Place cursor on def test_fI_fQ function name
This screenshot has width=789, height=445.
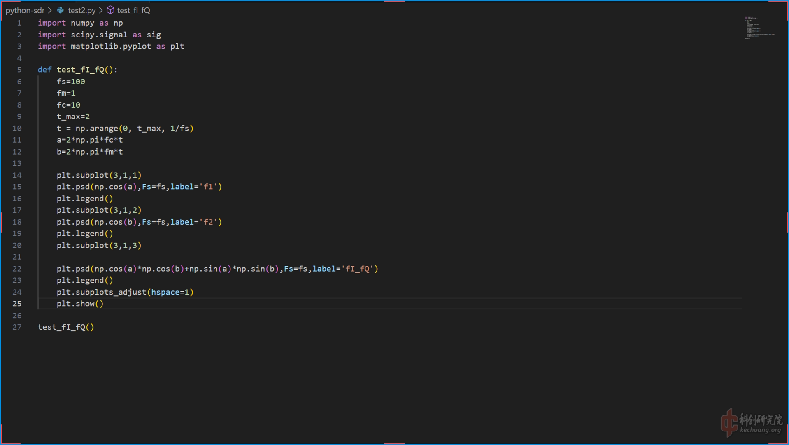80,70
